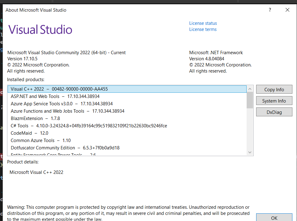This screenshot has height=221, width=297.
Task: Select the CodeMaid 12.0 row
Action: (x=127, y=133)
